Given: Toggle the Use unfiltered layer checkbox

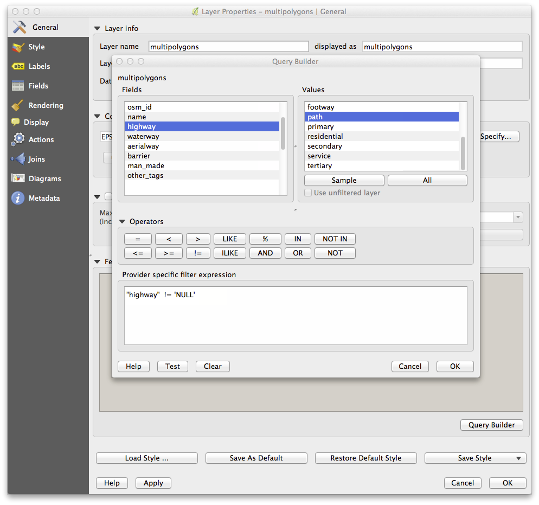Looking at the screenshot, I should coord(308,193).
